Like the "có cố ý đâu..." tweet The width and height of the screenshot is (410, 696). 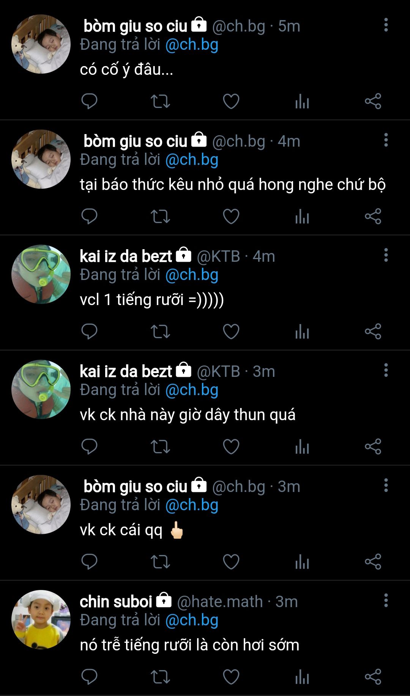pyautogui.click(x=231, y=101)
